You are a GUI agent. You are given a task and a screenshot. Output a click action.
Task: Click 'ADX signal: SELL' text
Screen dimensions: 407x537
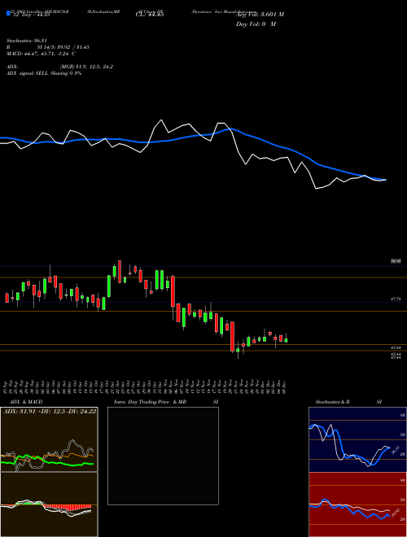coord(28,73)
